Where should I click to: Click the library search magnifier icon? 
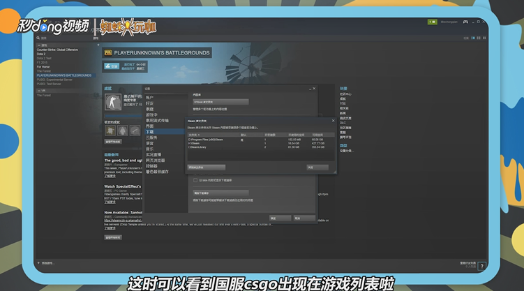point(38,38)
